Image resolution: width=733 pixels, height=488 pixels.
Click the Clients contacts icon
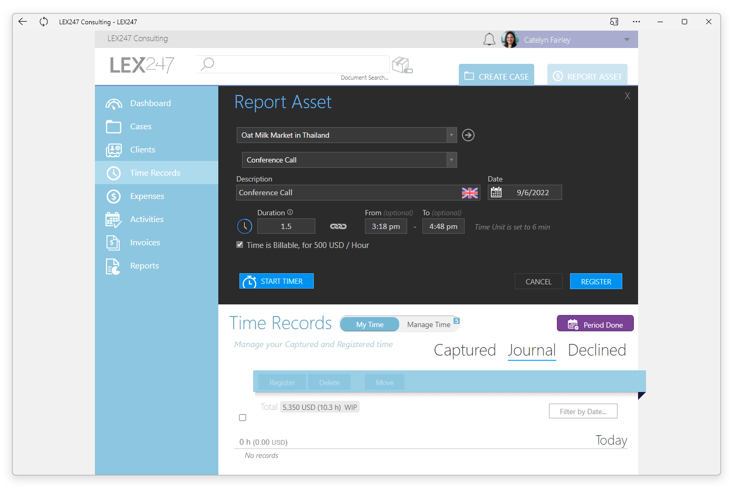[113, 150]
